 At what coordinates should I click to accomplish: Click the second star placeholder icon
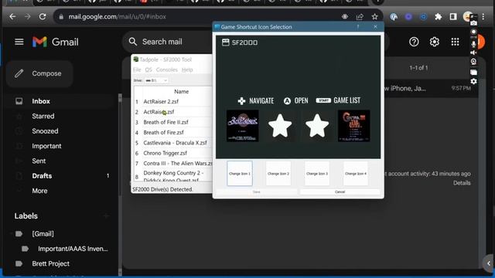point(317,126)
